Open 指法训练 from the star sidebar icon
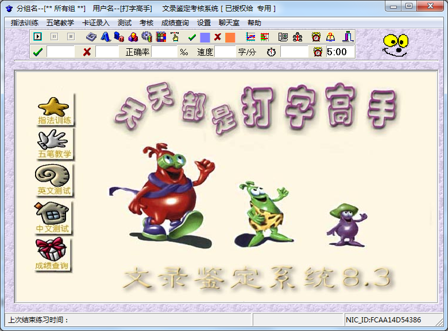The height and width of the screenshot is (331, 448). (54, 110)
